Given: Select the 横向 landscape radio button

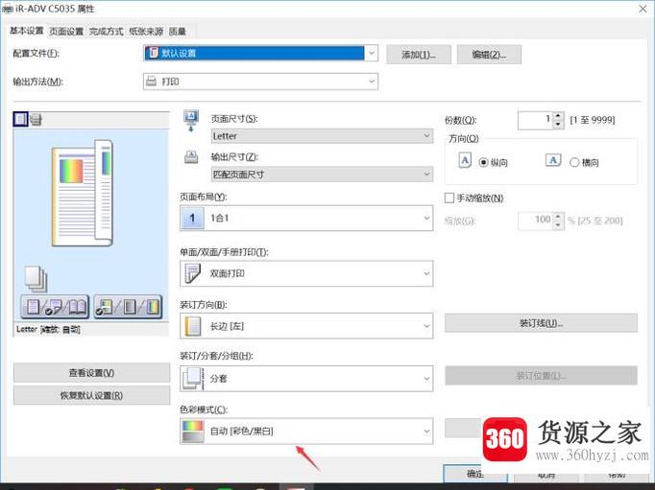Looking at the screenshot, I should [x=574, y=162].
